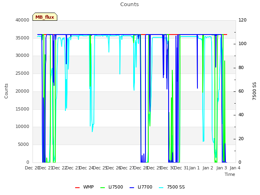The height and width of the screenshot is (195, 260).
Task: Click the 35000 tick on left axis
Action: 22,38
